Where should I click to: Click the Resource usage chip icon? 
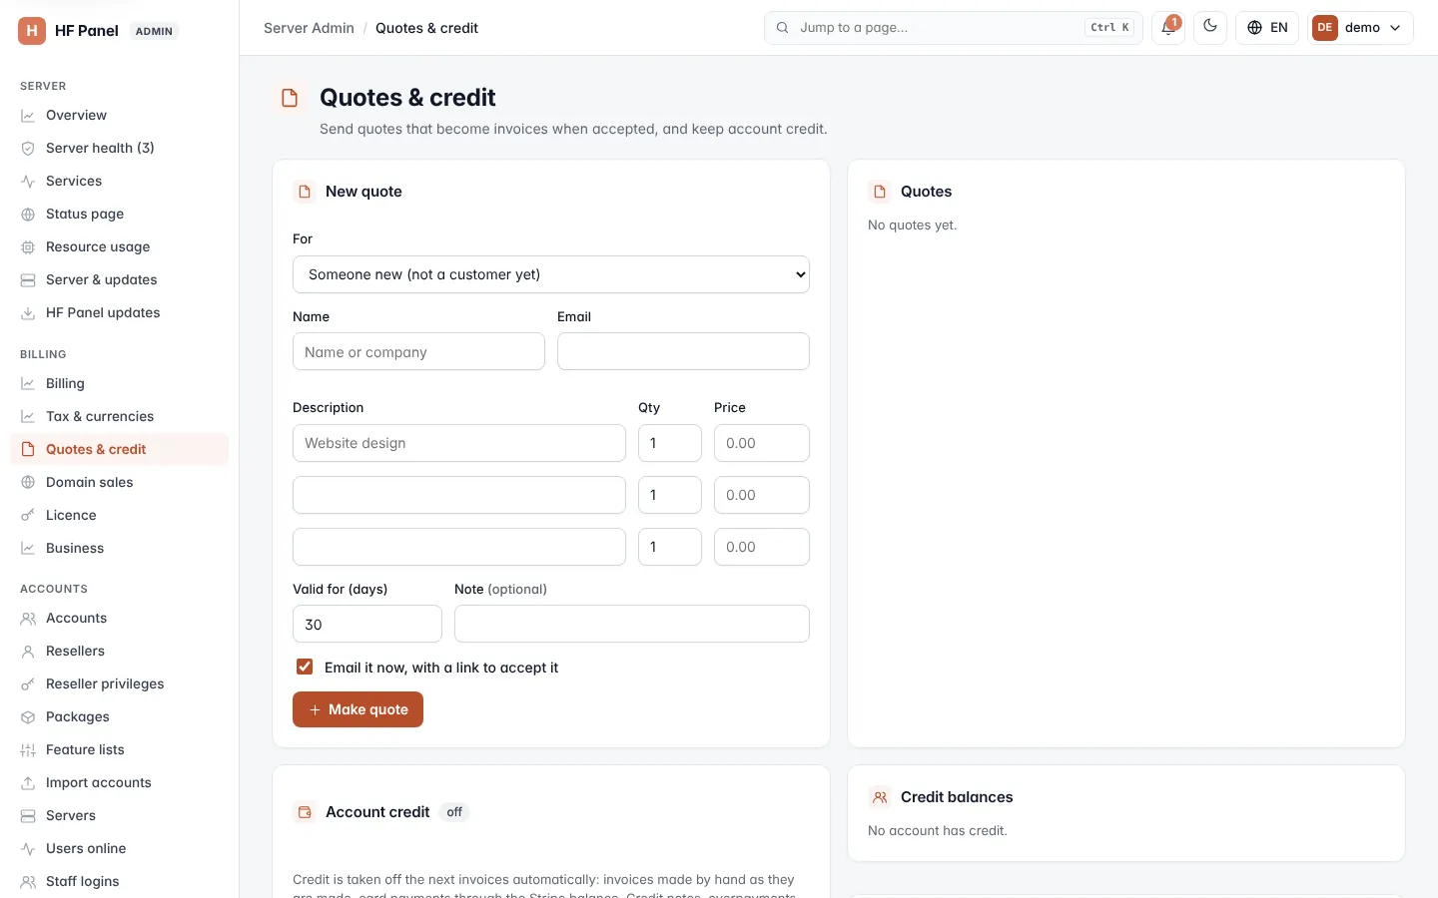(x=28, y=247)
